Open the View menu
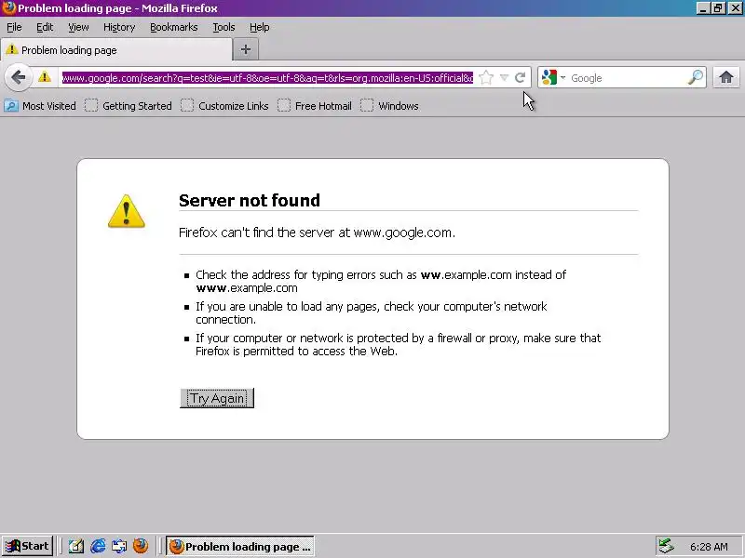This screenshot has height=558, width=745. coord(78,28)
